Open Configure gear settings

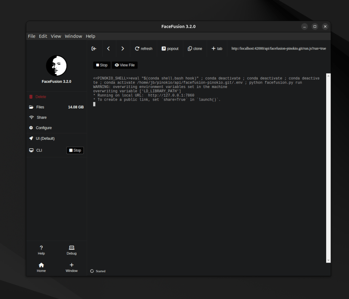point(44,128)
